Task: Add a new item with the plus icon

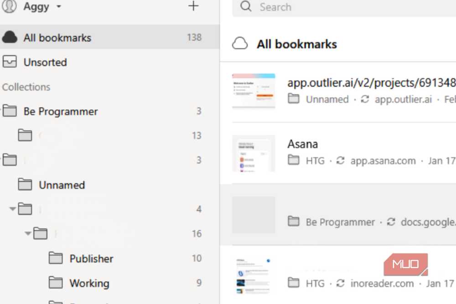Action: click(193, 6)
